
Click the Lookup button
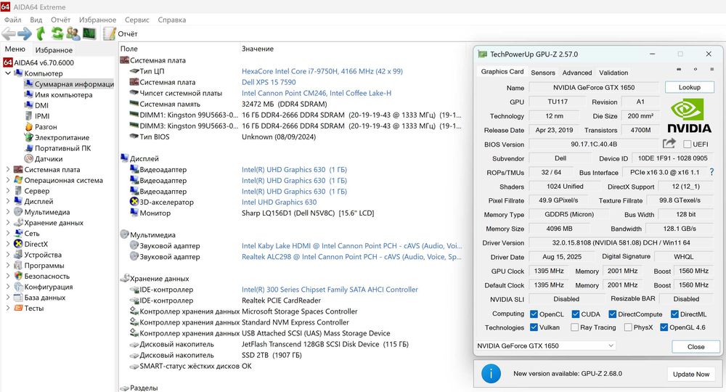coord(689,87)
